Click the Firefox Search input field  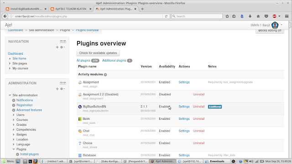pyautogui.click(x=197, y=16)
